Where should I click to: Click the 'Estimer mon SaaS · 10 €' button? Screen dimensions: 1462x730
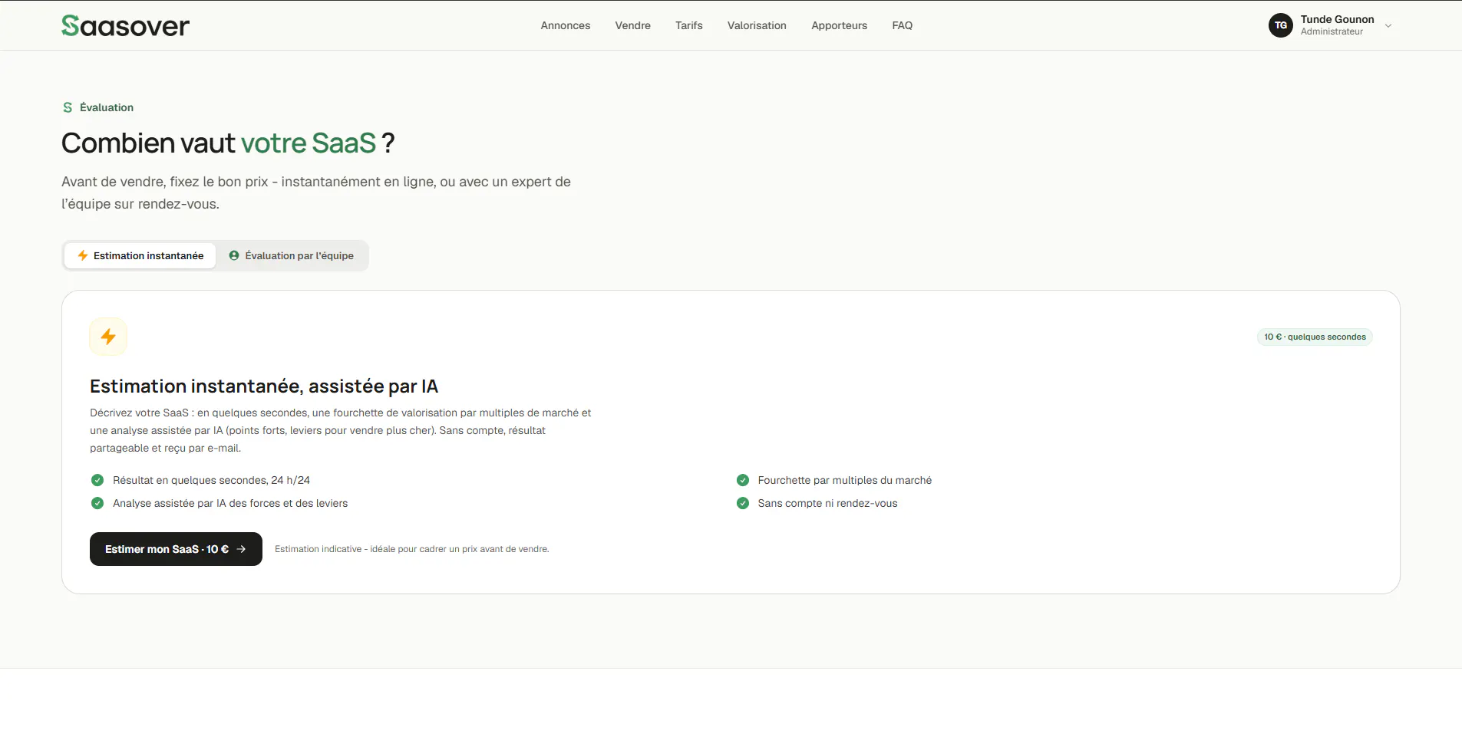pyautogui.click(x=176, y=549)
